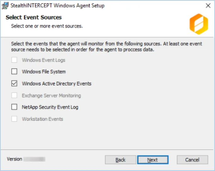Select the Windows File System label text

[44, 72]
